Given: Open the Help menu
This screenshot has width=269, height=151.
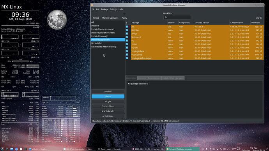Looking at the screenshot, I should coord(120,9).
